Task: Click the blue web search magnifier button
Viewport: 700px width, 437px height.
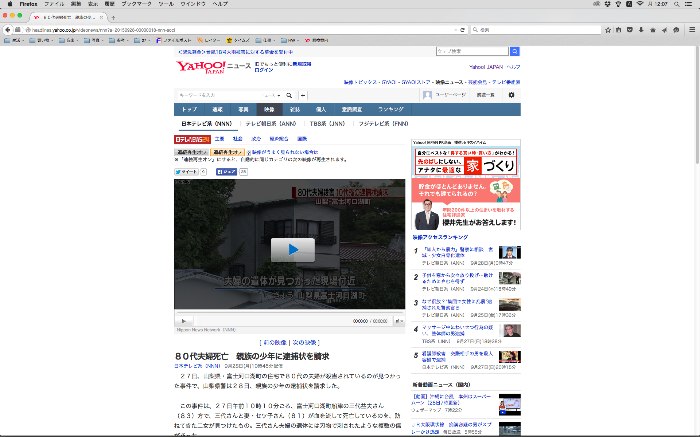Action: [514, 51]
